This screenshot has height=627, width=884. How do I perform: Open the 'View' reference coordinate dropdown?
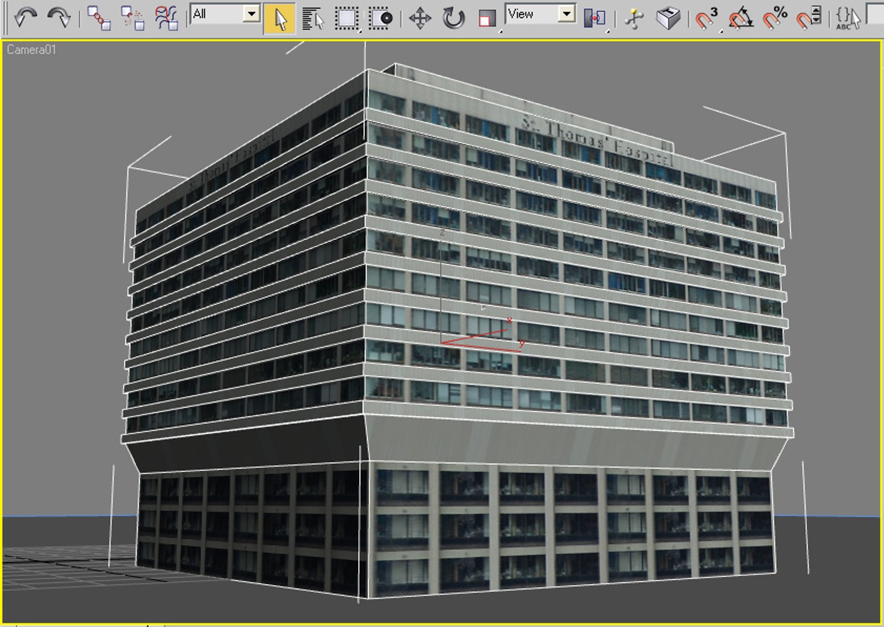tap(540, 14)
